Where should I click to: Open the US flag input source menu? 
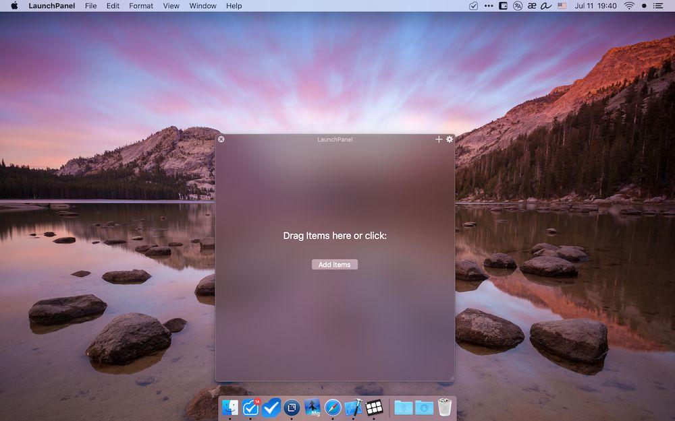(562, 6)
